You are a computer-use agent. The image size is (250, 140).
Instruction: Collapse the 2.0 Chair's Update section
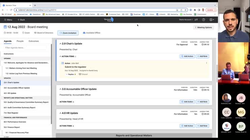(x=60, y=44)
